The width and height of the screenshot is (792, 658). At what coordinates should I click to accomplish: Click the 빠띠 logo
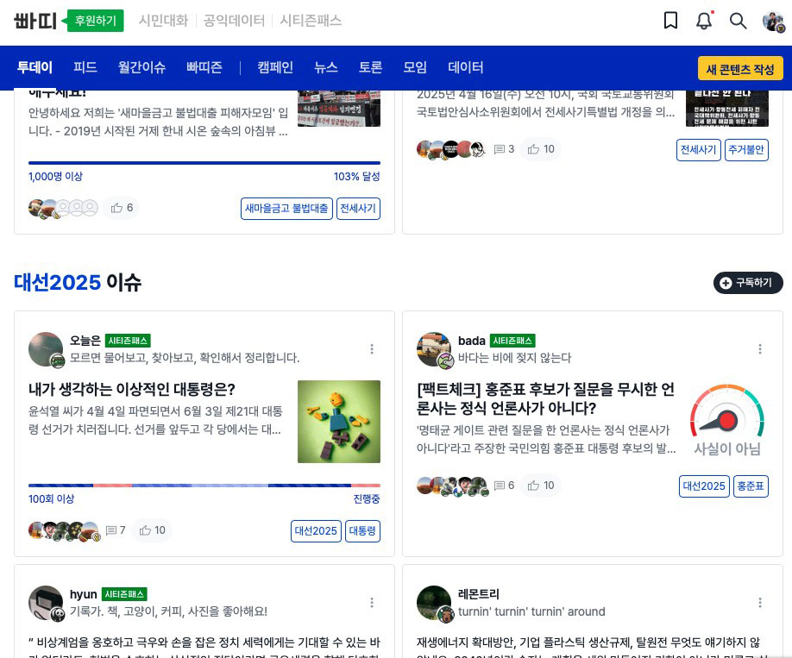click(x=35, y=21)
